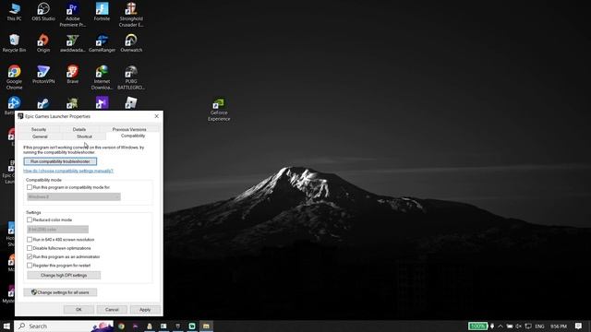The image size is (591, 332).
Task: Close the Epic Games Launcher Properties dialog
Action: click(x=156, y=116)
